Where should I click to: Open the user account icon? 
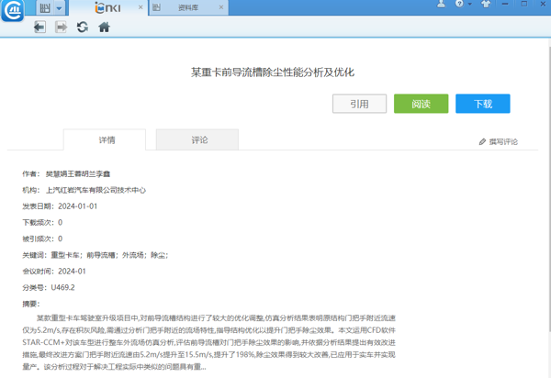click(x=441, y=5)
